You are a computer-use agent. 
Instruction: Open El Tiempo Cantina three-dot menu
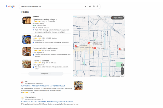[43, 99]
